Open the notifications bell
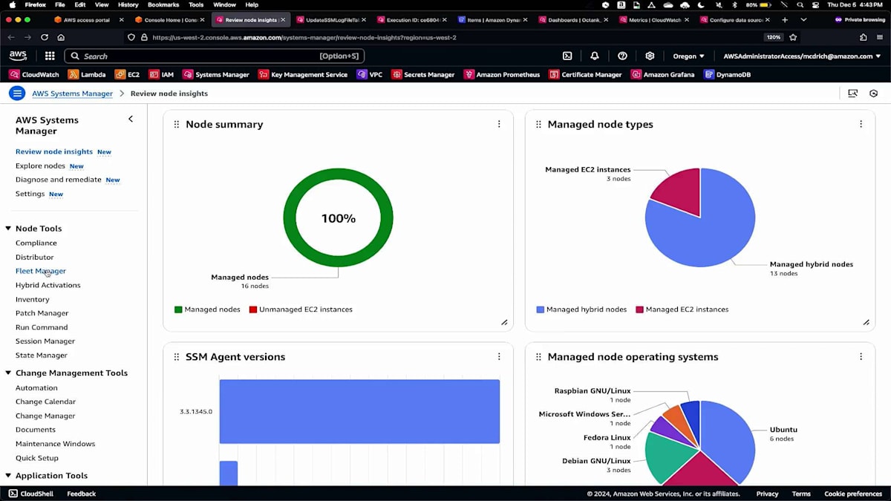 click(595, 56)
